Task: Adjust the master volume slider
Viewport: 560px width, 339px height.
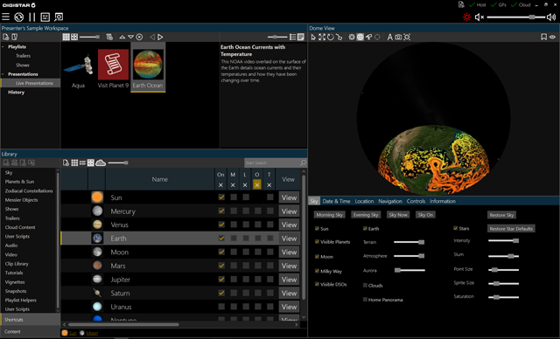Action: click(x=516, y=17)
